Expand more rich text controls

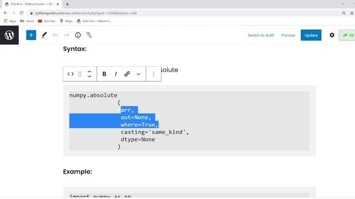138,74
